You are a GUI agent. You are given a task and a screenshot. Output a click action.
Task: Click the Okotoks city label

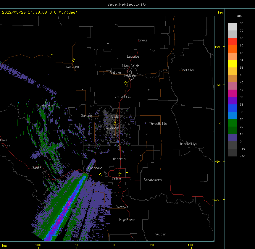[122, 207]
